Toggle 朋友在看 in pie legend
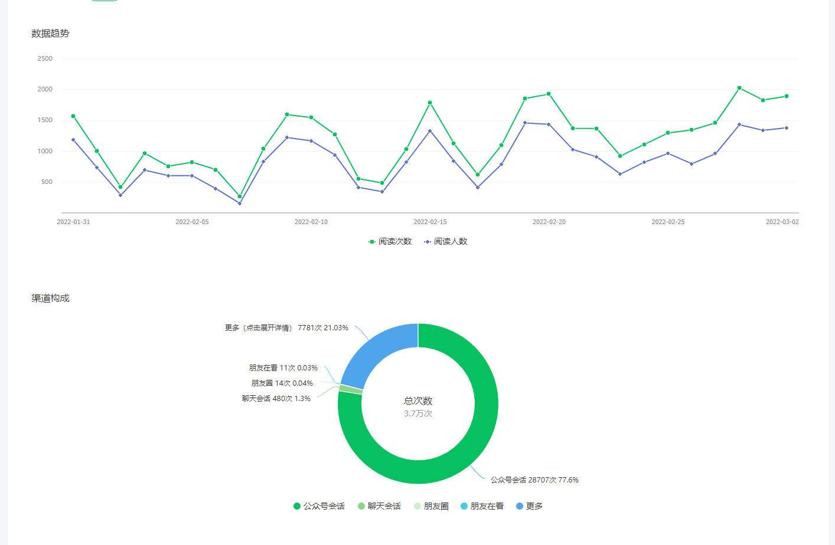This screenshot has height=545, width=835. [482, 506]
